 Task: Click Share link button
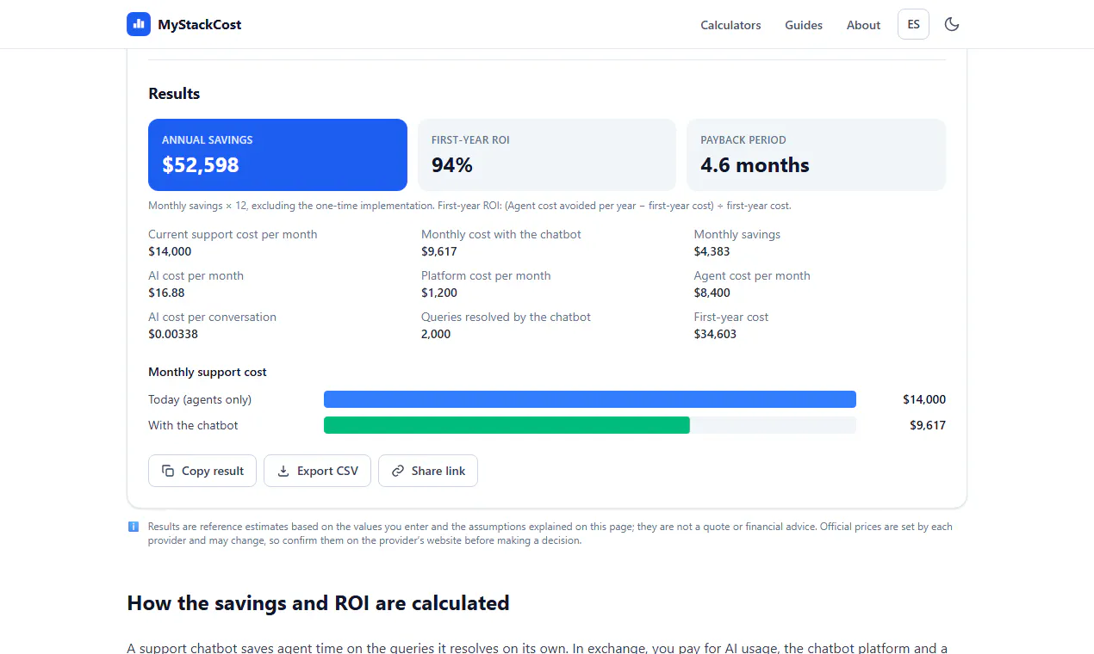428,471
